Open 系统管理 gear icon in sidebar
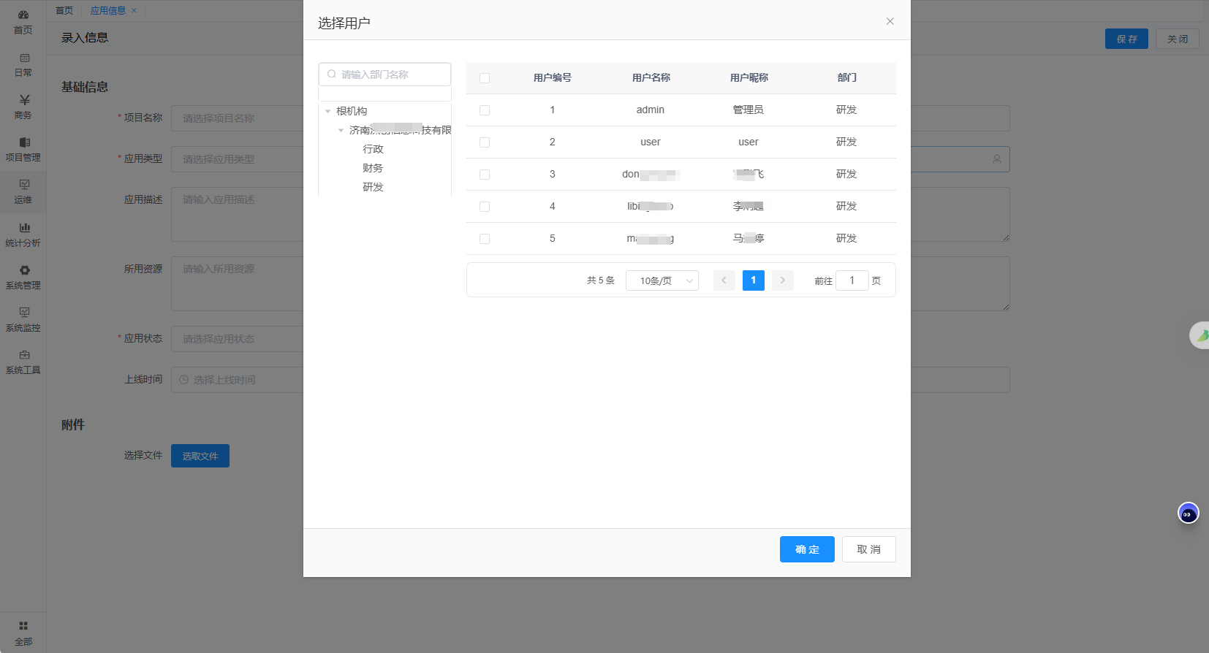1209x653 pixels. (24, 270)
